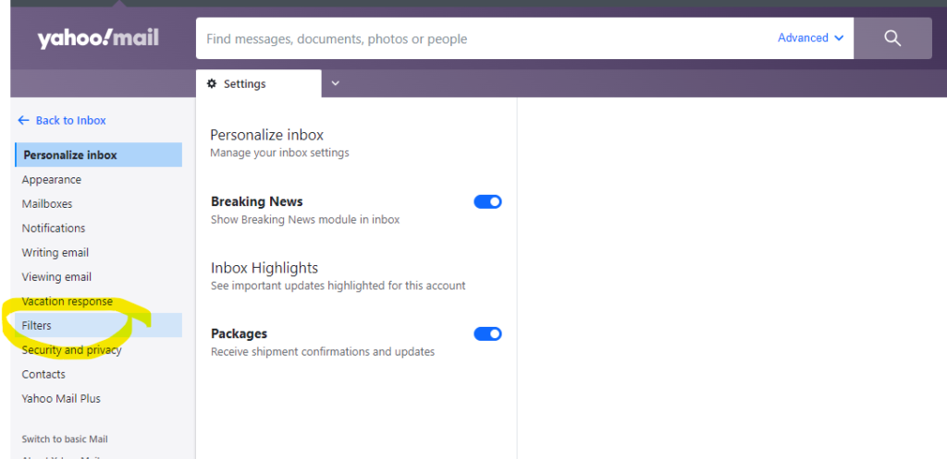
Task: Choose Viewing email in sidebar
Action: tap(56, 277)
